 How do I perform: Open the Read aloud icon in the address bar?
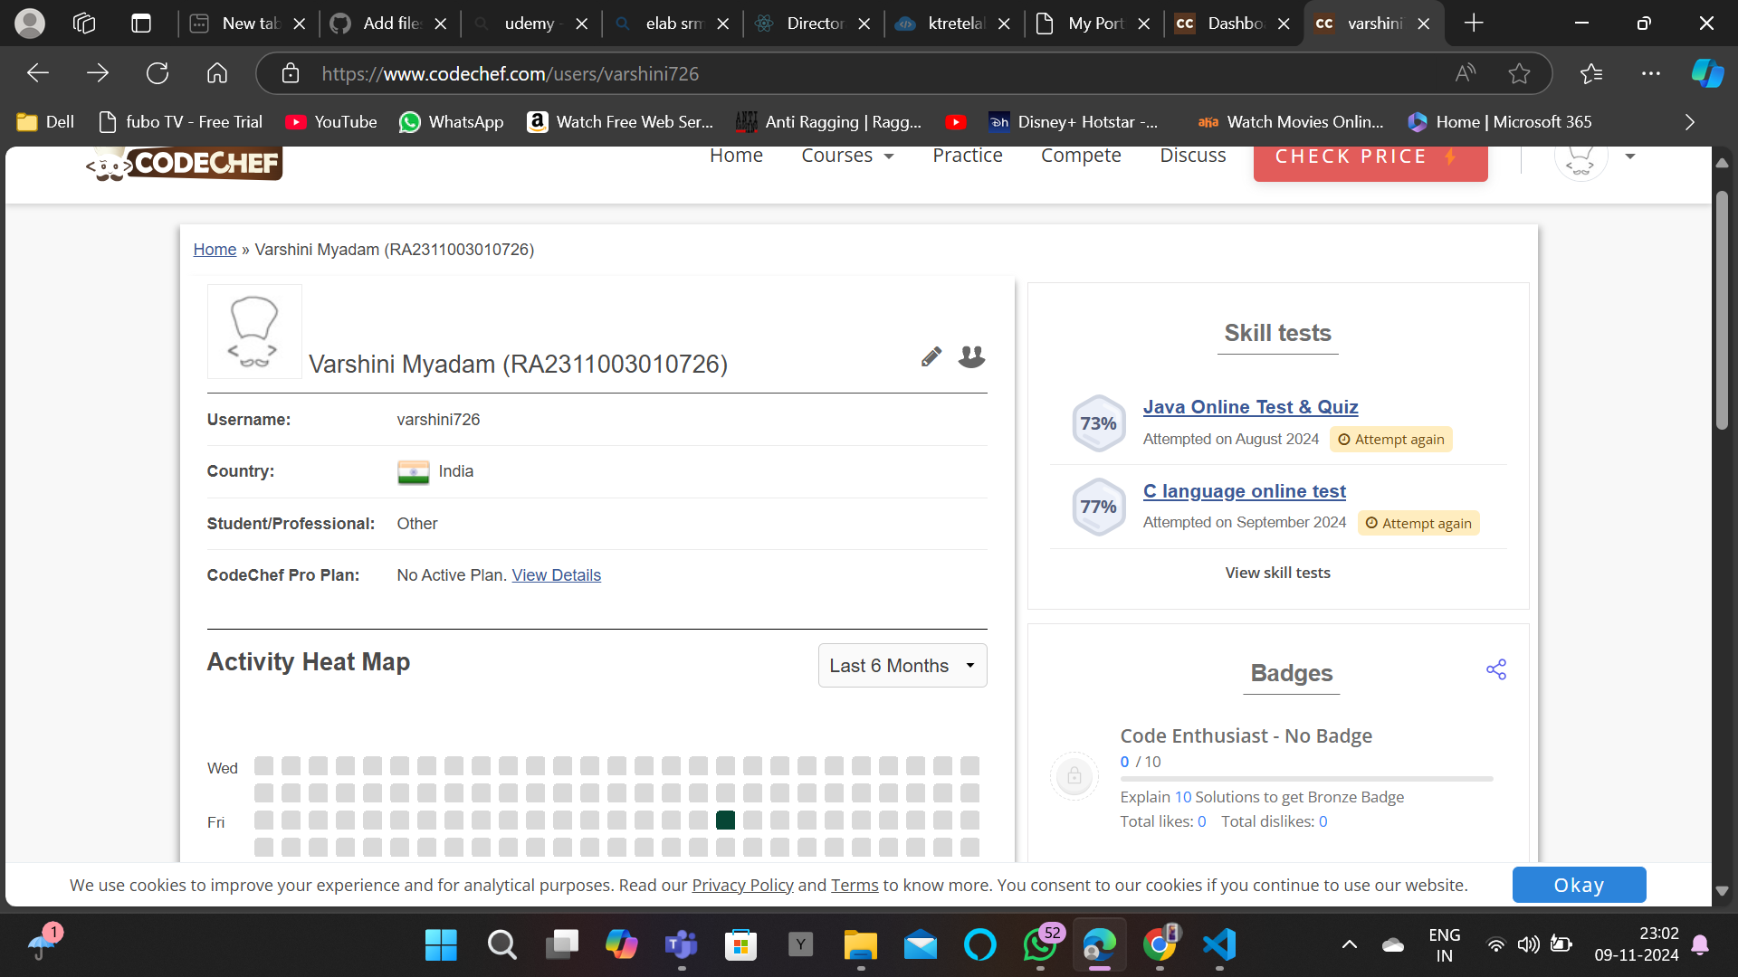(1466, 73)
